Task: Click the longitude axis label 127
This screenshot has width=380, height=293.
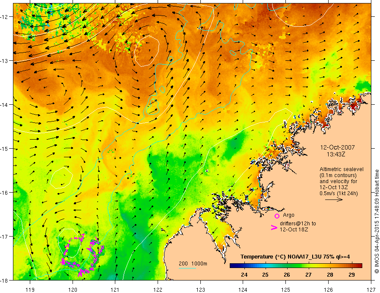Action: 371,290
